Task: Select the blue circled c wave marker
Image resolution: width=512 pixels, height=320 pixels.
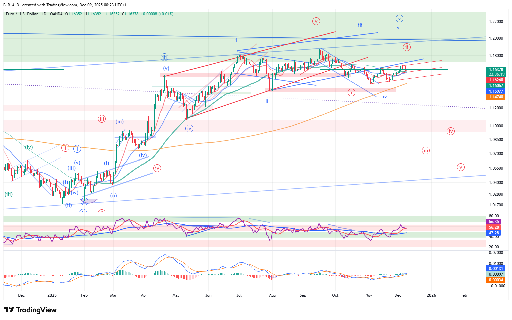Action: coord(85,201)
